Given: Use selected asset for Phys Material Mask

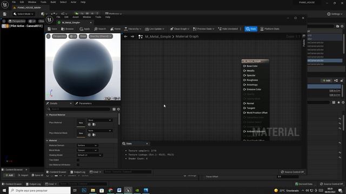Looking at the screenshot, I should [x=89, y=135].
